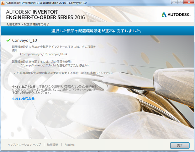Screen dimensions: 195x152
Task: Close the installer window
Action: coord(189,2)
